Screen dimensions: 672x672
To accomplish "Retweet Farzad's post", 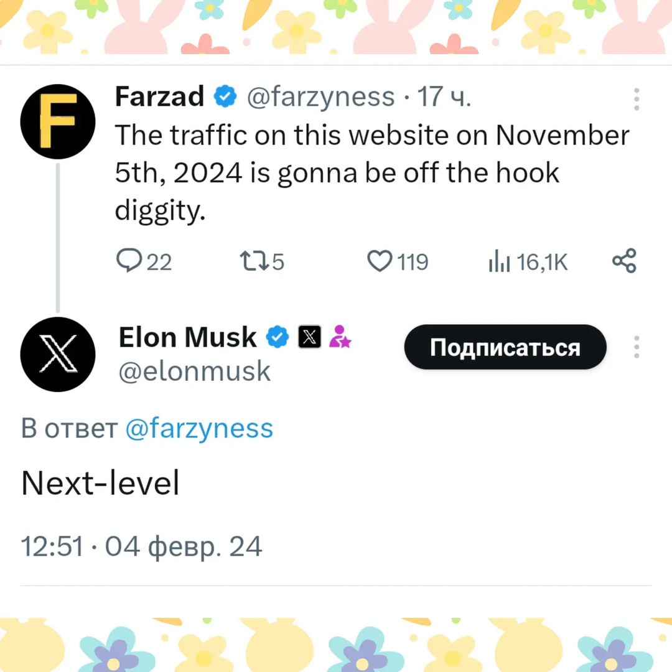I will click(x=262, y=261).
